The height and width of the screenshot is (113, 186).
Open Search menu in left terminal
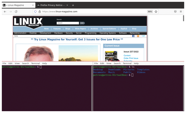pyautogui.click(x=25, y=63)
